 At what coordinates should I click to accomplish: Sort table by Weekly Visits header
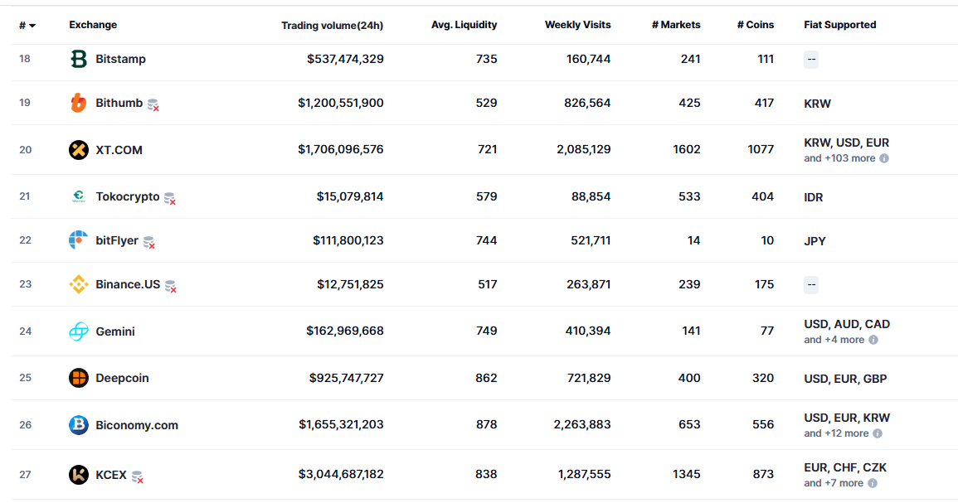577,25
